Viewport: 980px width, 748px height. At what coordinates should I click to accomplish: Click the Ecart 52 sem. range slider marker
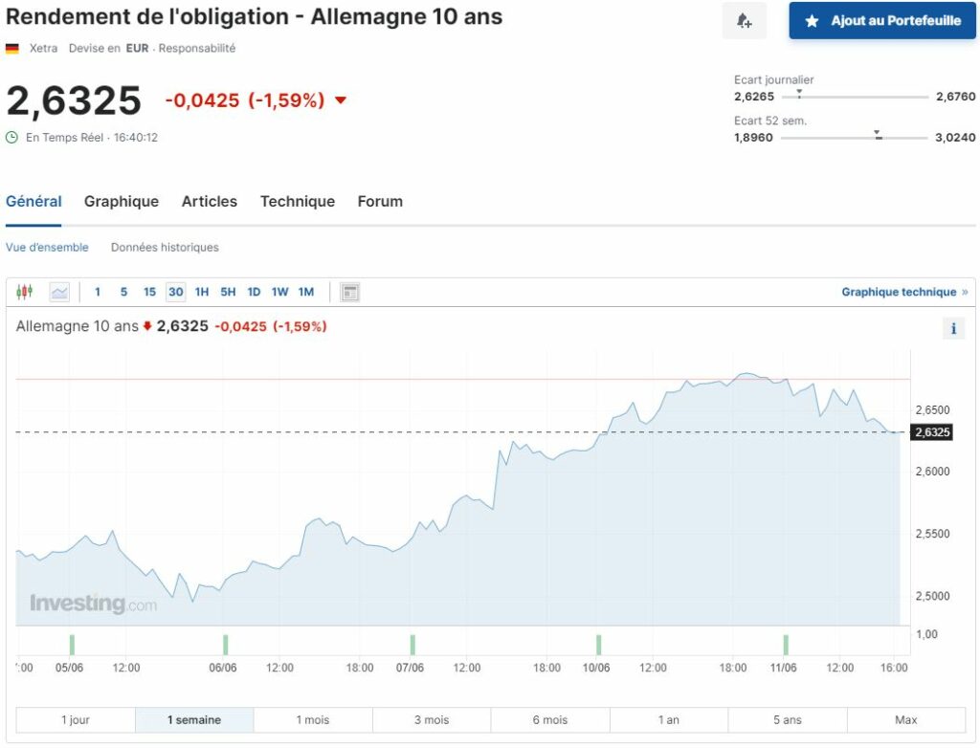pos(877,135)
